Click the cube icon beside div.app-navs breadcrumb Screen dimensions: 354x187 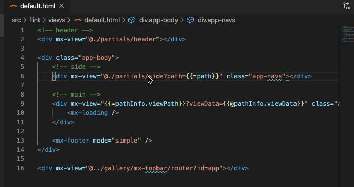click(x=190, y=20)
